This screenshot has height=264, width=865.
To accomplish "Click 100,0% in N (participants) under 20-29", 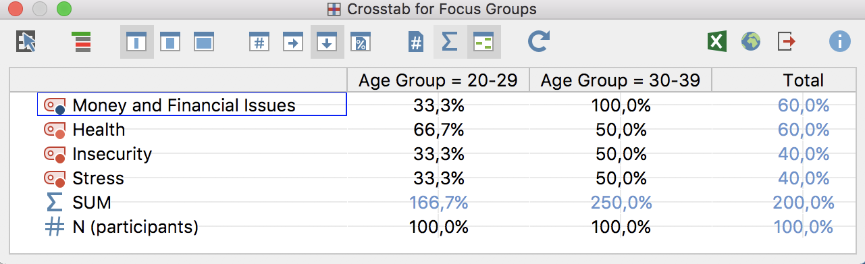I will coord(438,227).
